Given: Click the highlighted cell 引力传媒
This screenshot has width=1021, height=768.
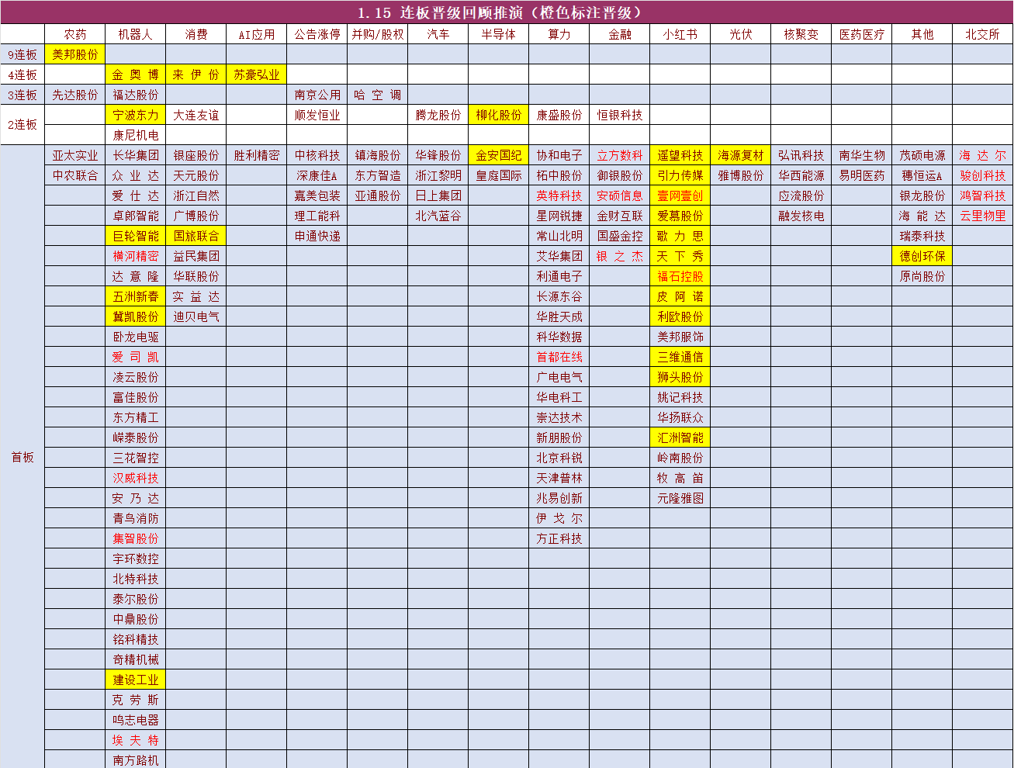Looking at the screenshot, I should pos(680,175).
